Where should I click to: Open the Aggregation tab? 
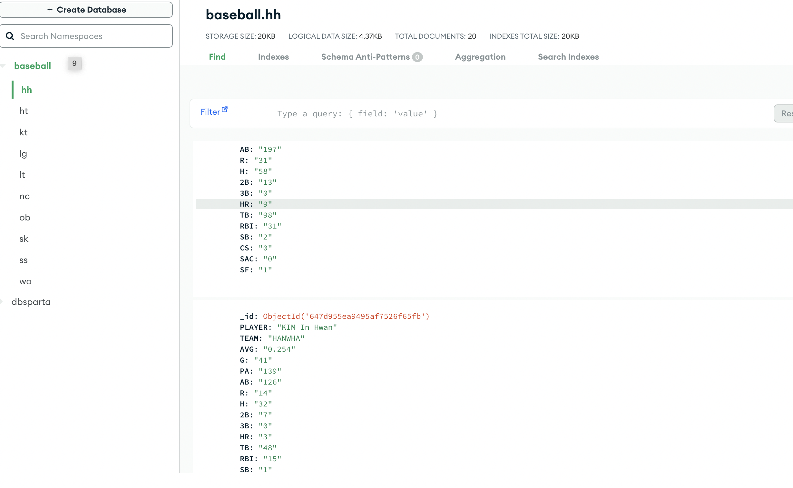[x=480, y=57]
